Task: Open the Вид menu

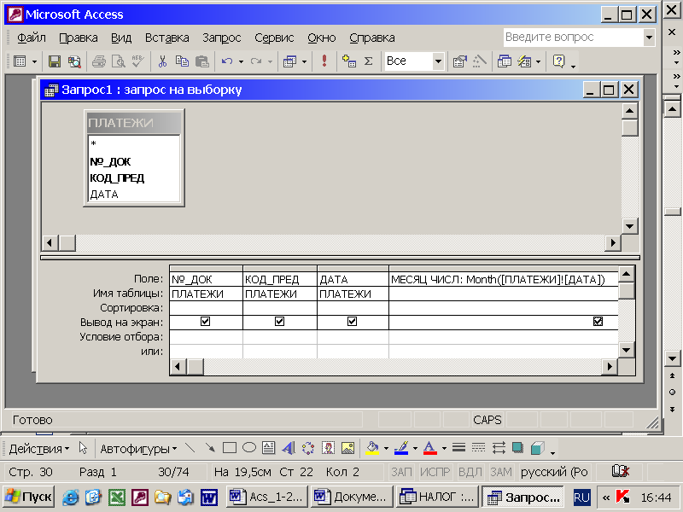Action: point(121,38)
